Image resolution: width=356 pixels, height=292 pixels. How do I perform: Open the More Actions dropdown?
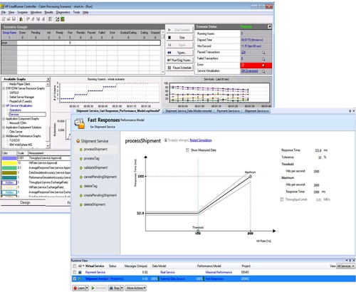click(x=136, y=288)
